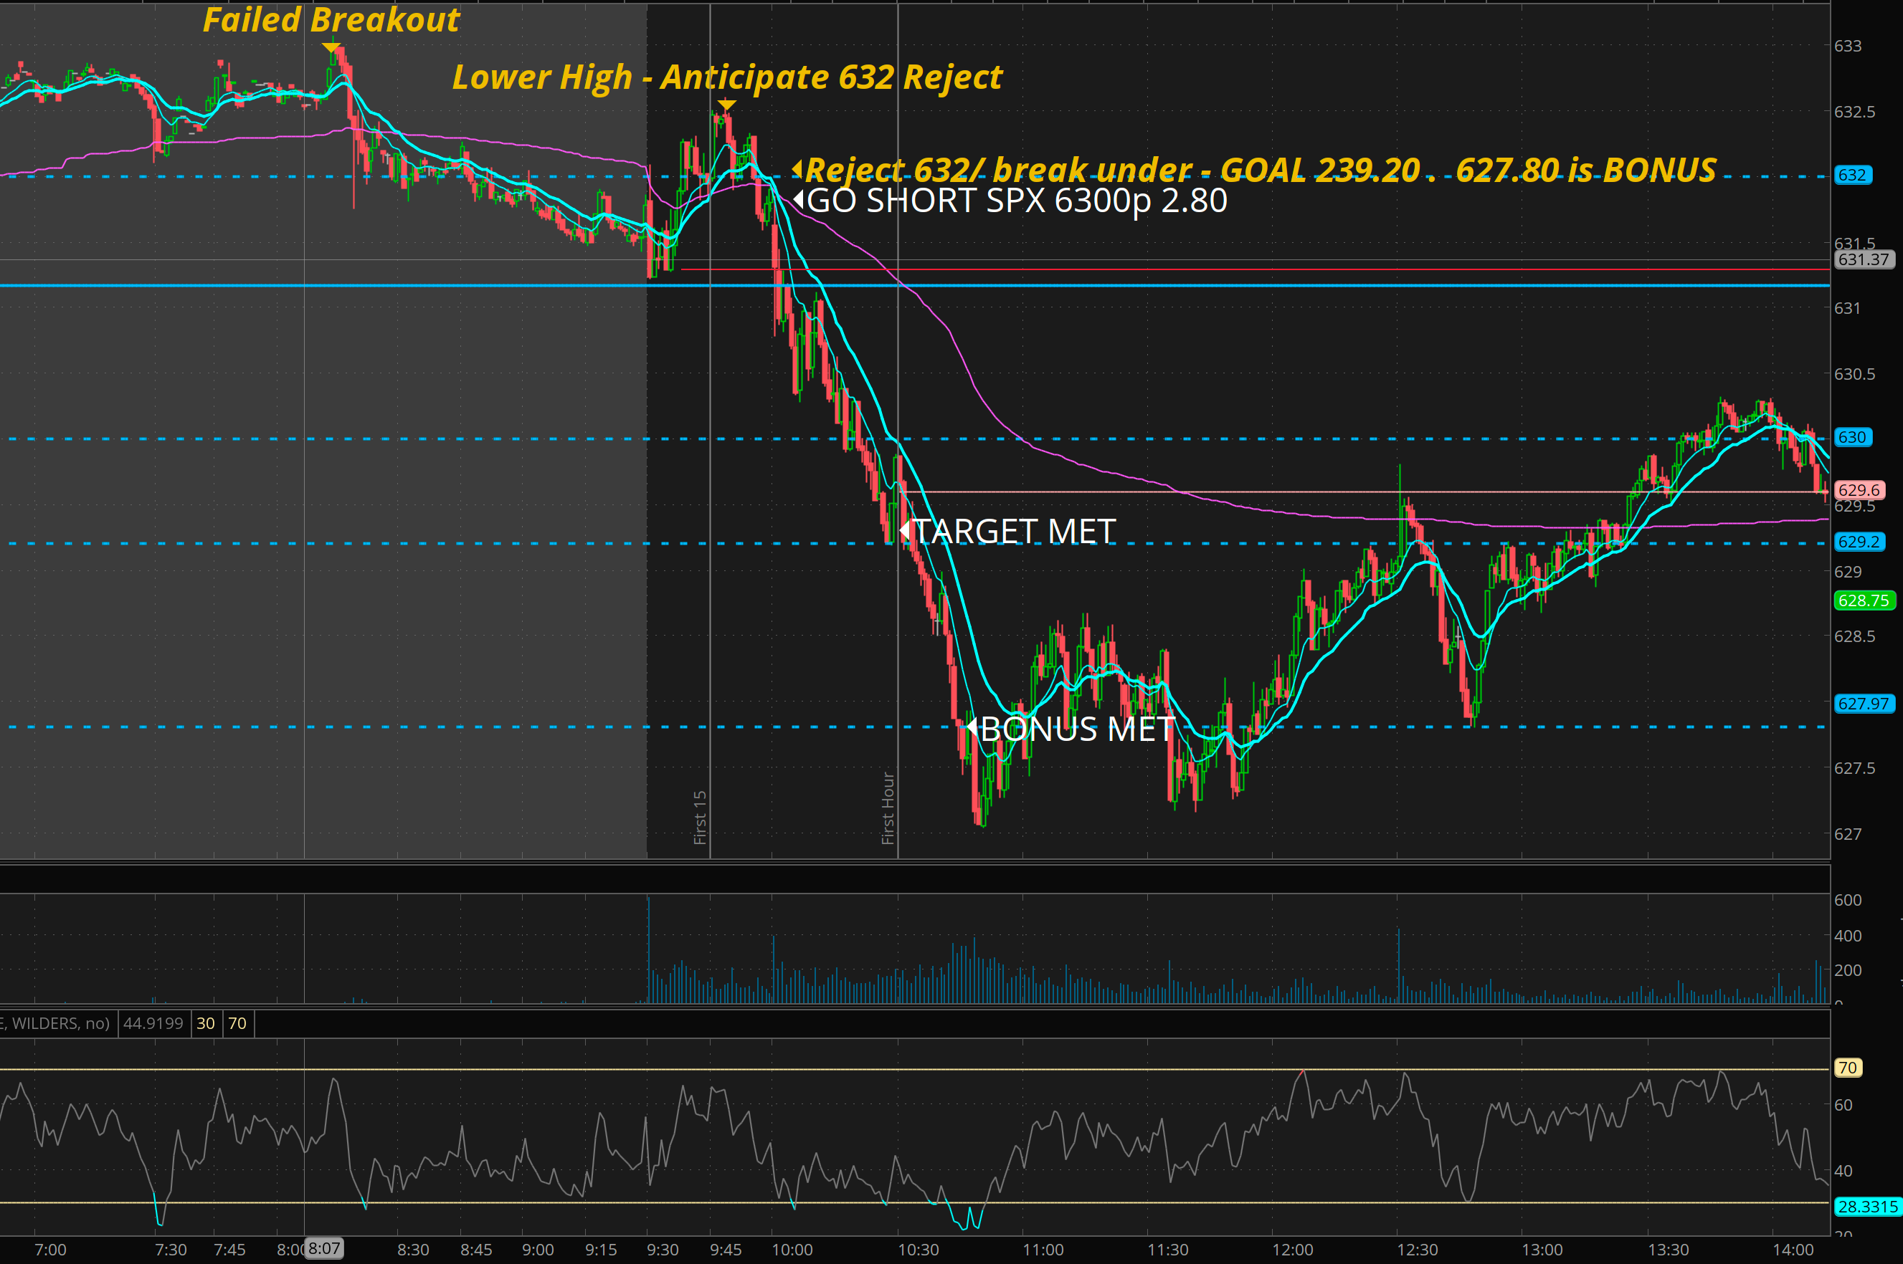Click the arrow marker beside BONUS MET
The image size is (1903, 1264).
click(x=972, y=728)
